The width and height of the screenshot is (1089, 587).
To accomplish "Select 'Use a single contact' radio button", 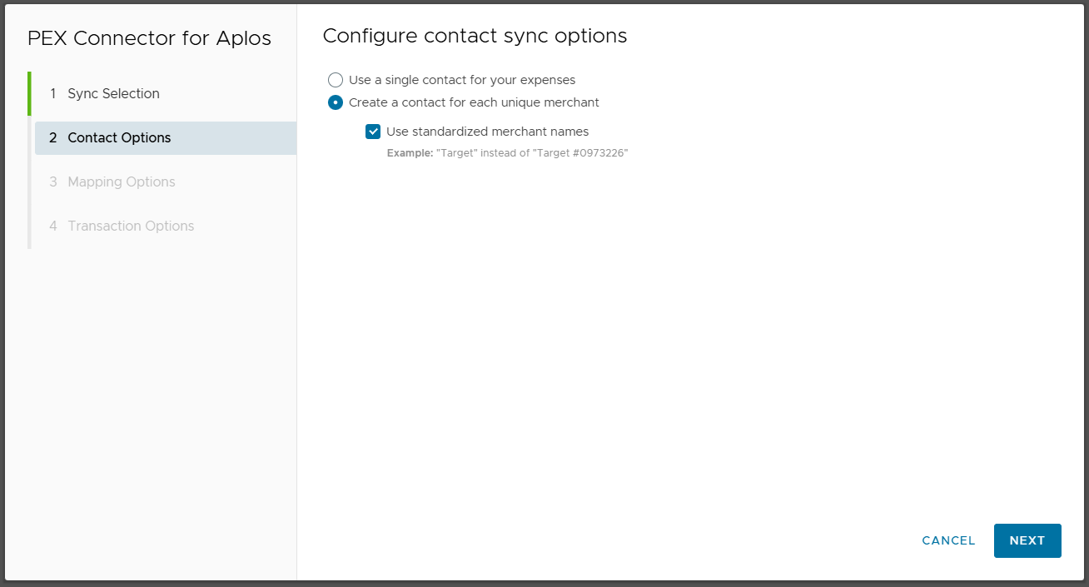I will pyautogui.click(x=336, y=80).
